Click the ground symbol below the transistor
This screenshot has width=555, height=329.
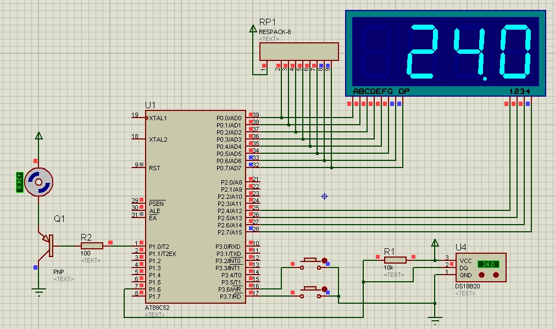tap(38, 293)
